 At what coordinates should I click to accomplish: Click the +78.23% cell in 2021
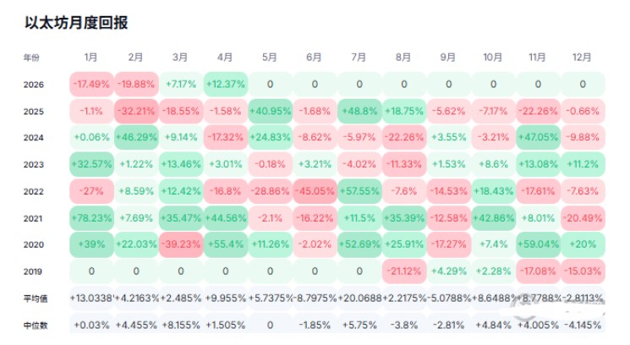(x=91, y=217)
